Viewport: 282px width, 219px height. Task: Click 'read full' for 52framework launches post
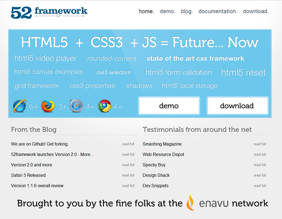pos(128,155)
